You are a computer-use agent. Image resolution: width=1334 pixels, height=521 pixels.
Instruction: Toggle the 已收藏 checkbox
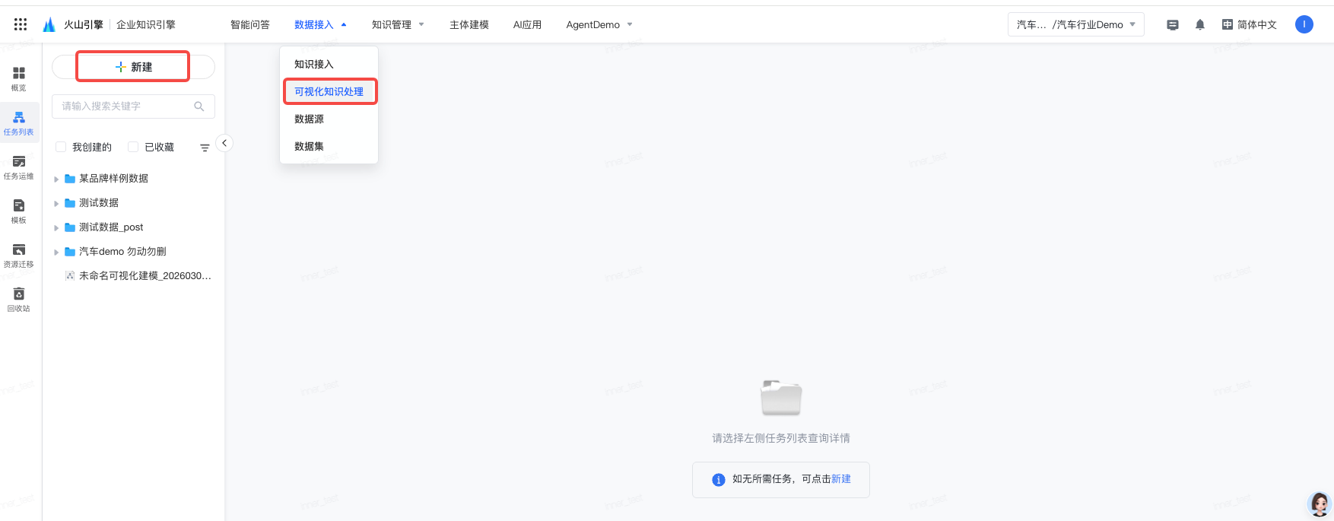point(133,147)
